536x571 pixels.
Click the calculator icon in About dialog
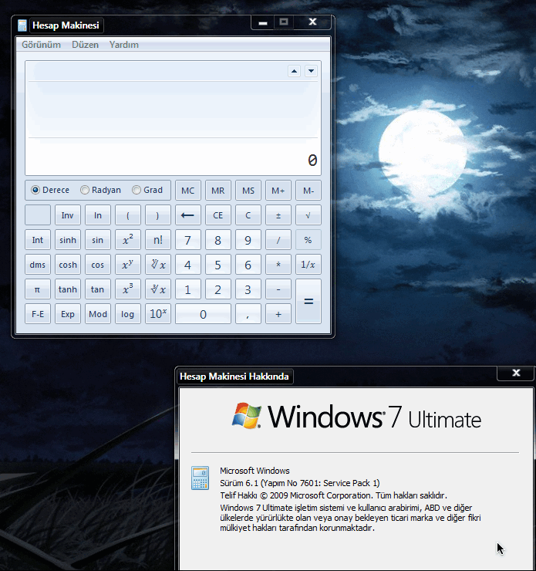tap(201, 478)
